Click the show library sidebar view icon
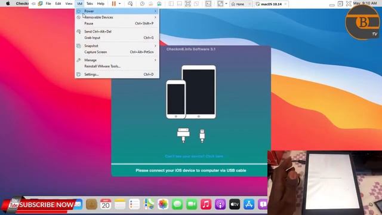 (171, 4)
